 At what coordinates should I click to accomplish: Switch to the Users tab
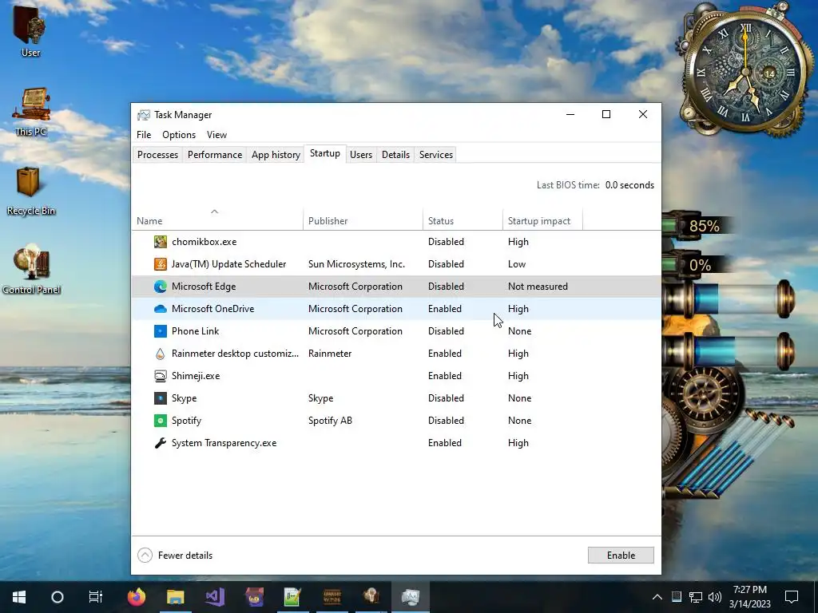361,155
